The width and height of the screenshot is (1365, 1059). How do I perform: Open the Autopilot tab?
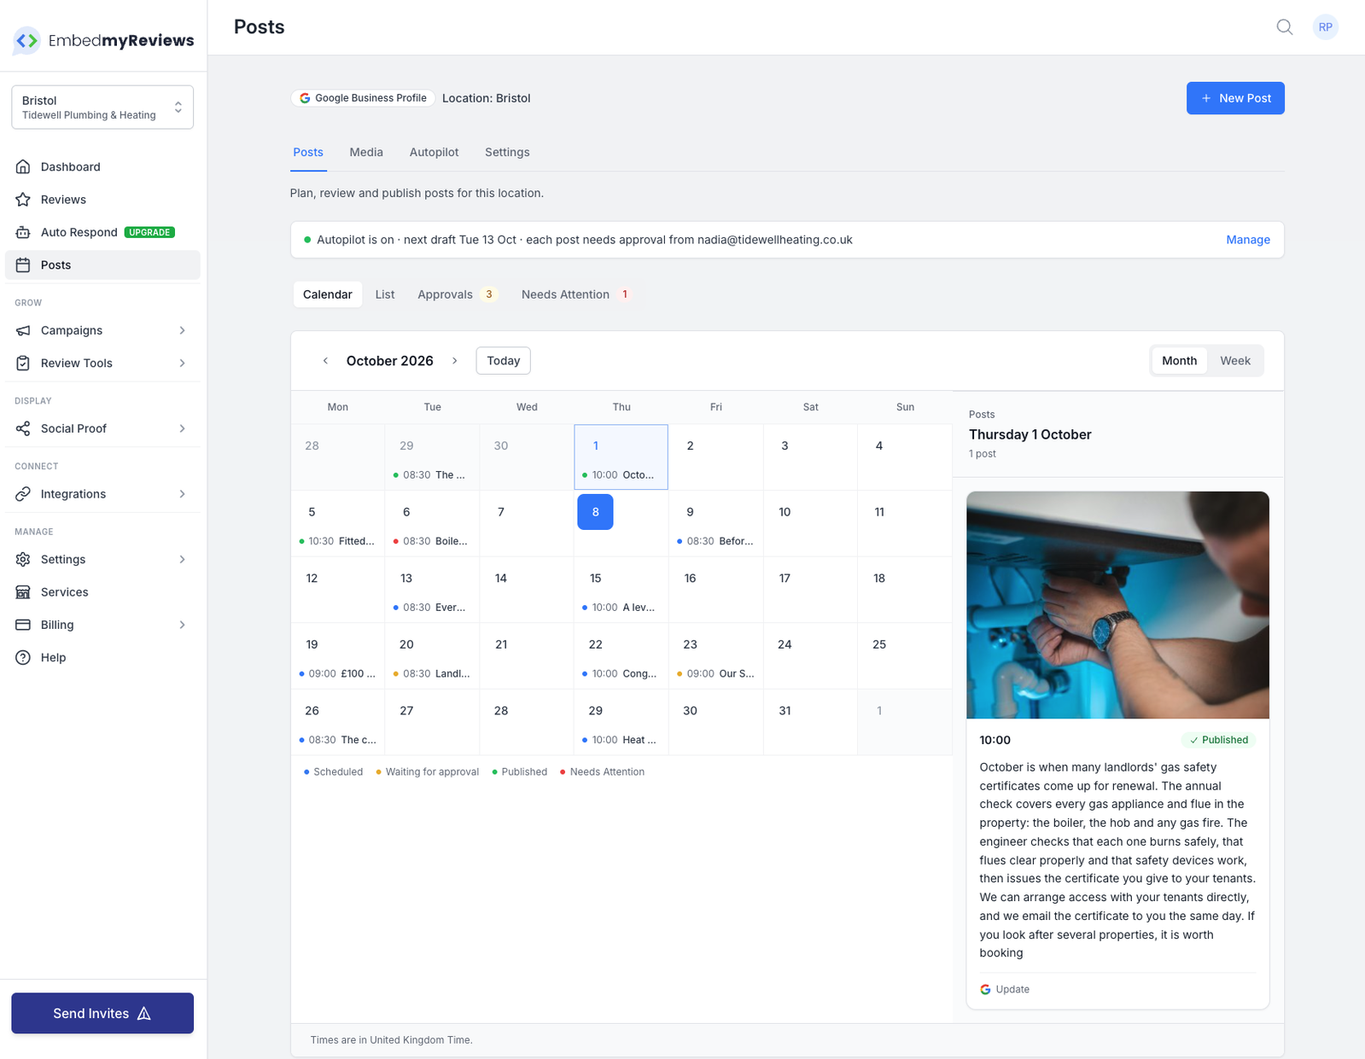(434, 152)
